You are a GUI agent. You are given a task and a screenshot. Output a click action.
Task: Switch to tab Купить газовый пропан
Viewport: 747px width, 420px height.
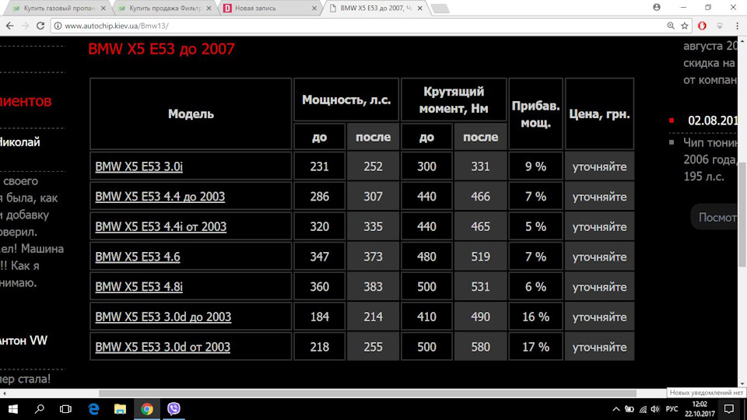click(60, 8)
